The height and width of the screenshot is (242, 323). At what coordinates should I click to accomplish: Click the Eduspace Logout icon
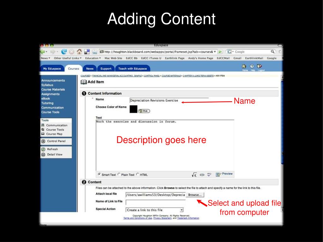point(259,66)
